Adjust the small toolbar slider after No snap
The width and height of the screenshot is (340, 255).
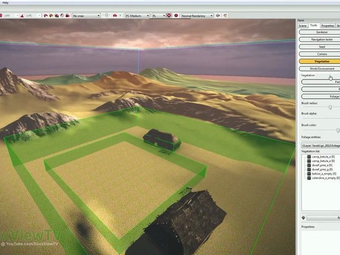106,15
